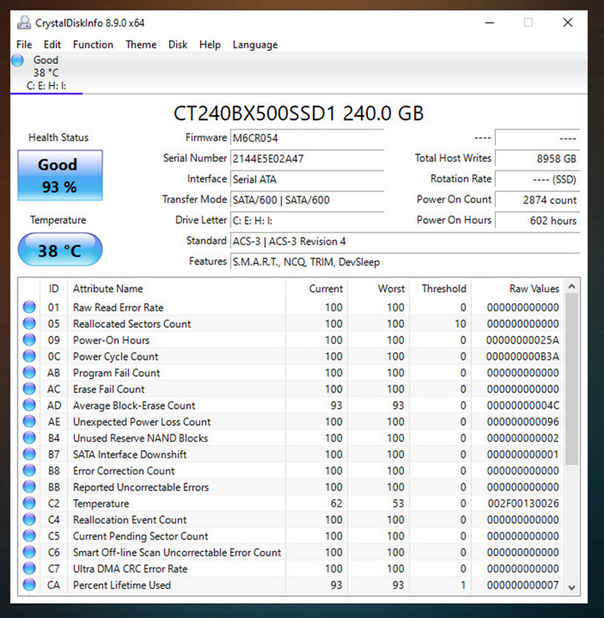Open the Edit menu

pyautogui.click(x=52, y=45)
